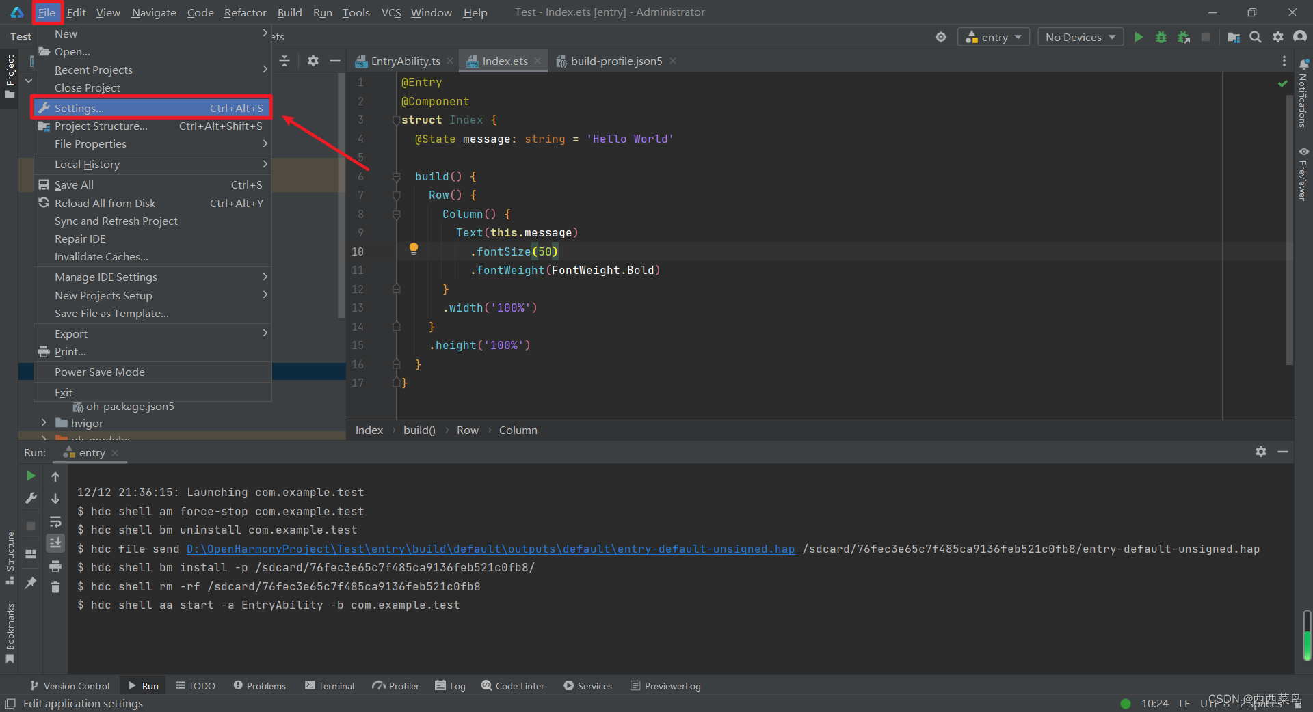
Task: Open Project tool window gear options
Action: click(313, 61)
